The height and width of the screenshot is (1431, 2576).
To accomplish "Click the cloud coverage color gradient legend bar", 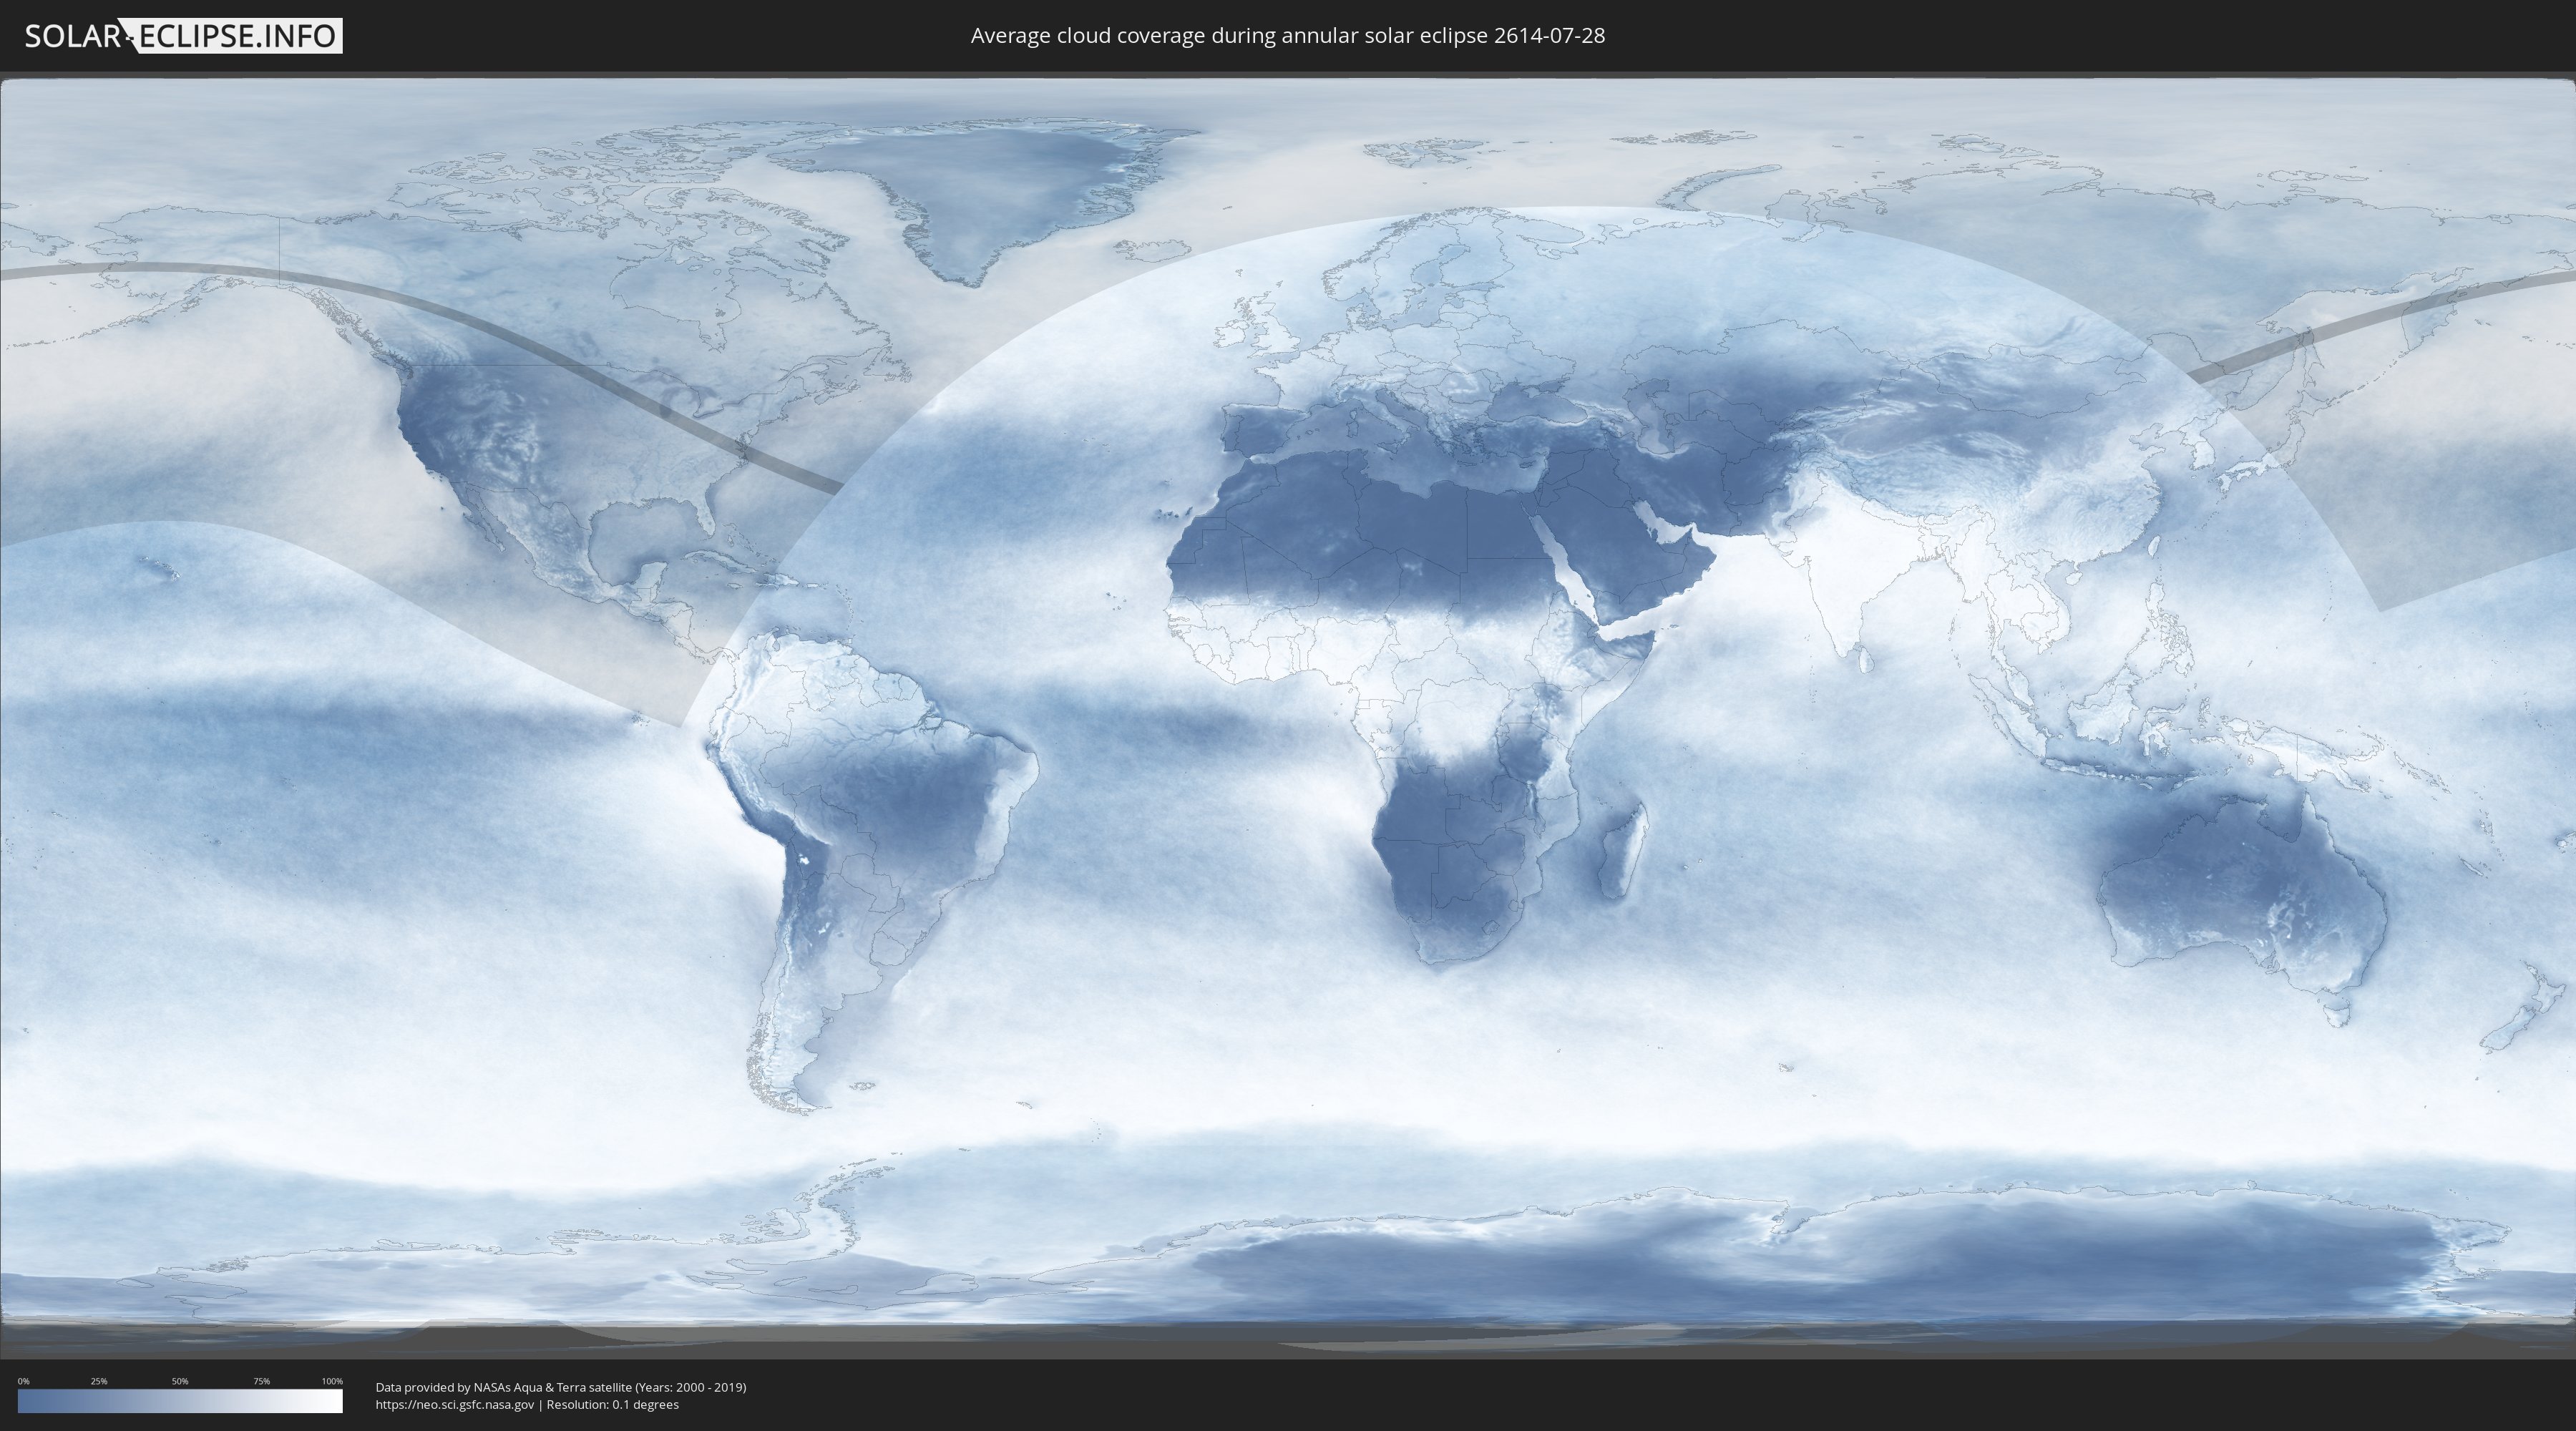I will pyautogui.click(x=180, y=1400).
